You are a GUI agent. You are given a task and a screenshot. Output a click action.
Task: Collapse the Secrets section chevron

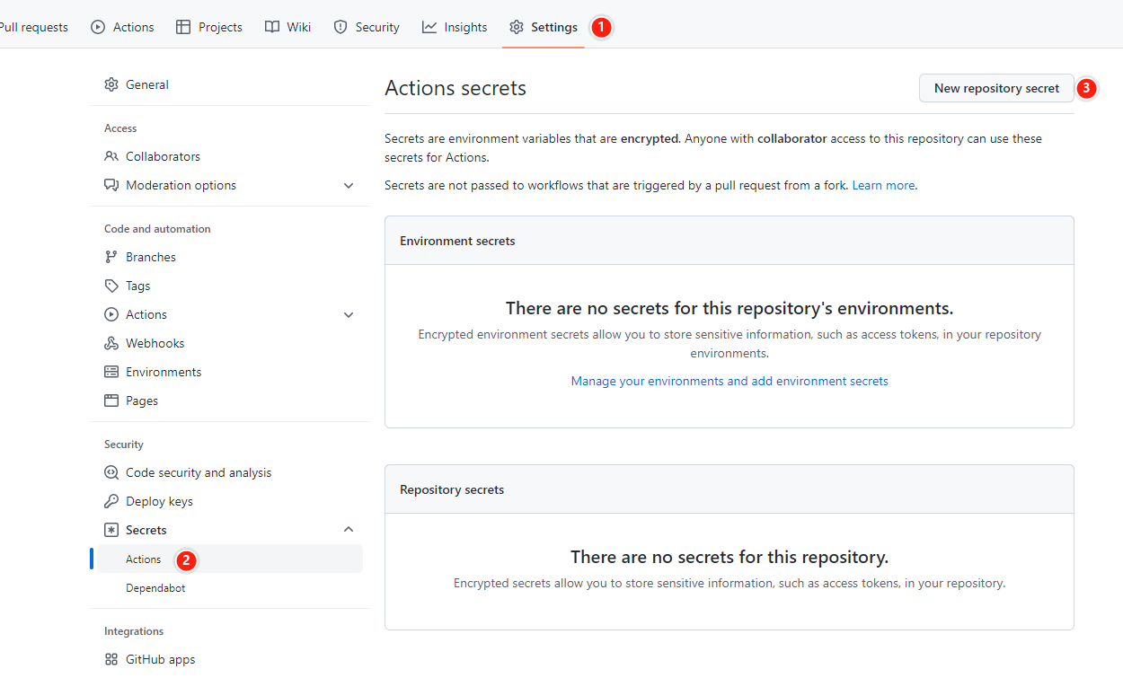coord(349,530)
